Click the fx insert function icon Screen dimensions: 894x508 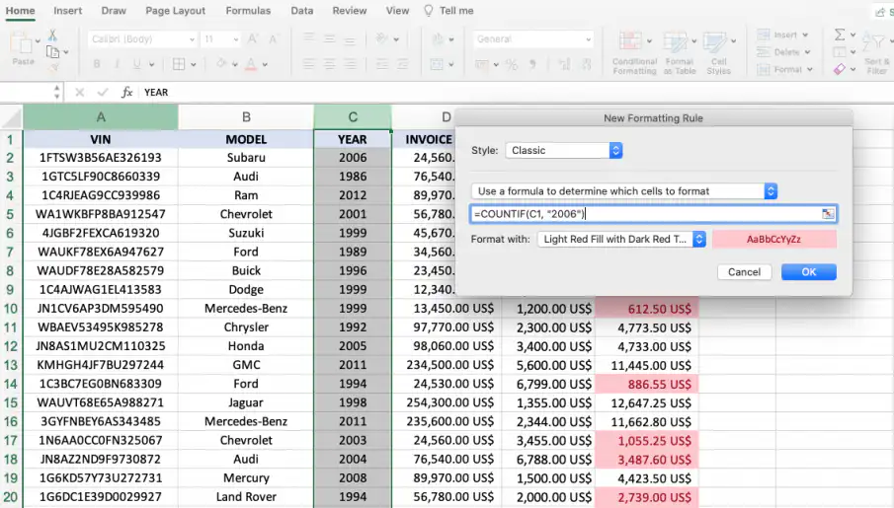click(126, 93)
